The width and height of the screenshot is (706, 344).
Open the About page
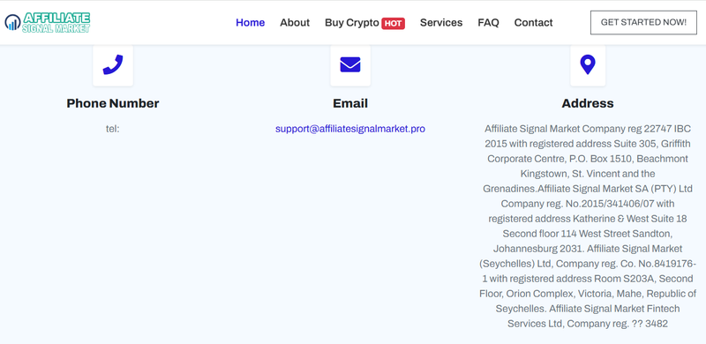pyautogui.click(x=295, y=23)
